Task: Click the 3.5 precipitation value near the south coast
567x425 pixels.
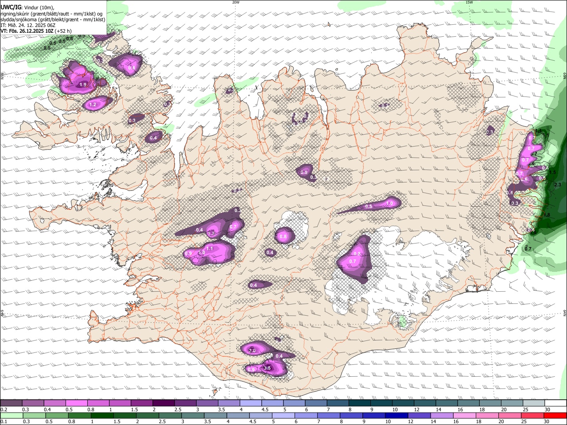Action: click(267, 368)
